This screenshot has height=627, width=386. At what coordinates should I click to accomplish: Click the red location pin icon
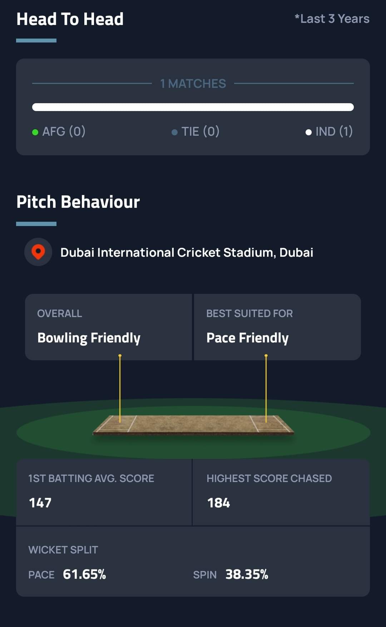pos(38,252)
